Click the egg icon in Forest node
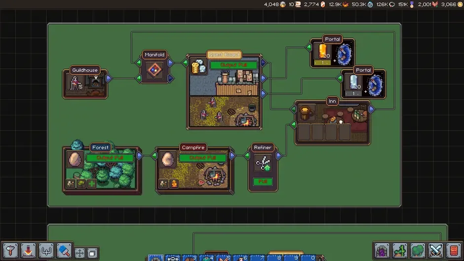 tap(75, 159)
